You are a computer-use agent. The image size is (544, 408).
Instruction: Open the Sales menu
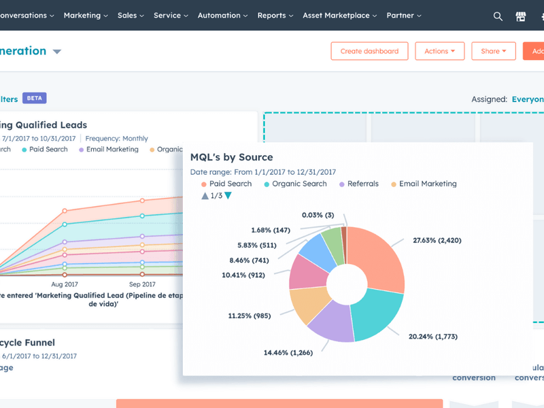[x=131, y=15]
